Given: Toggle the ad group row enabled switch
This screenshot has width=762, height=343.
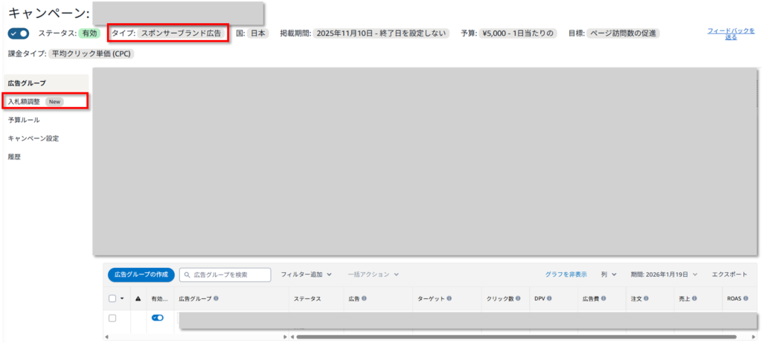Looking at the screenshot, I should pos(158,318).
